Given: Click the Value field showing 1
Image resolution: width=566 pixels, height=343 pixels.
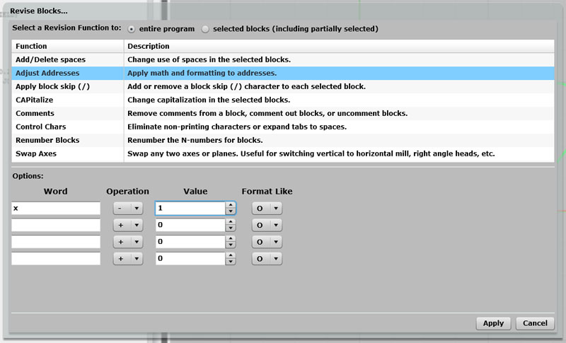Looking at the screenshot, I should coord(190,208).
